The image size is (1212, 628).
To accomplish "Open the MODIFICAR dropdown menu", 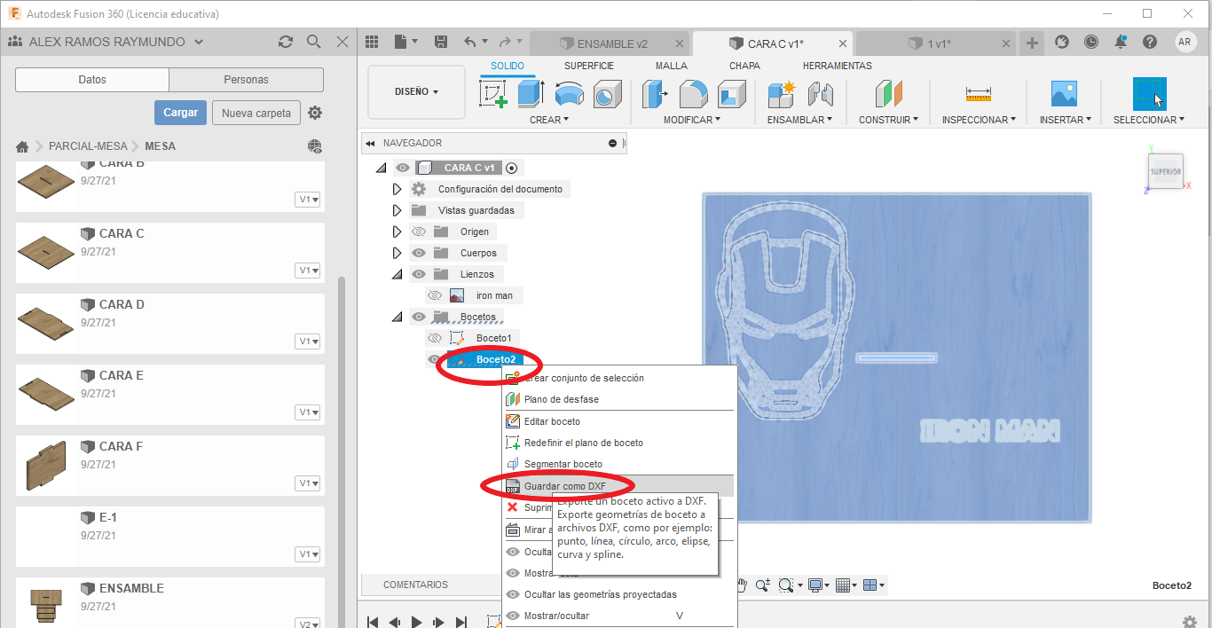I will [692, 120].
